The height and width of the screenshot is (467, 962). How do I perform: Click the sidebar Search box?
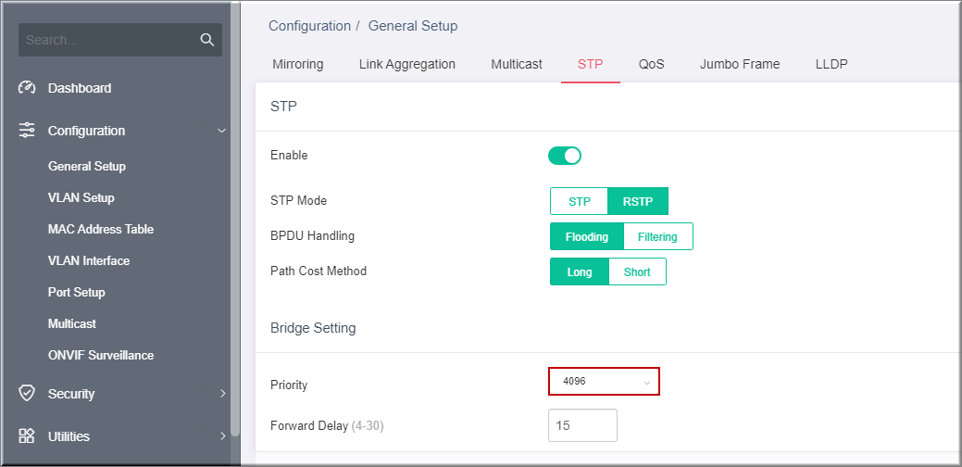pyautogui.click(x=120, y=40)
